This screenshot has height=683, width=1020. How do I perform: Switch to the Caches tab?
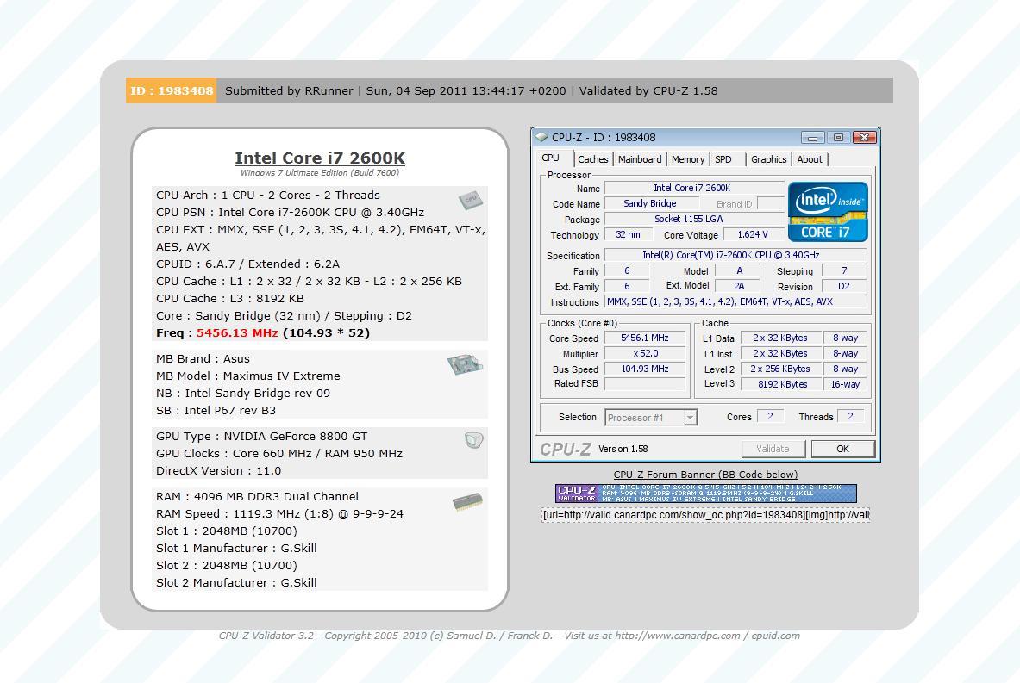(x=593, y=159)
